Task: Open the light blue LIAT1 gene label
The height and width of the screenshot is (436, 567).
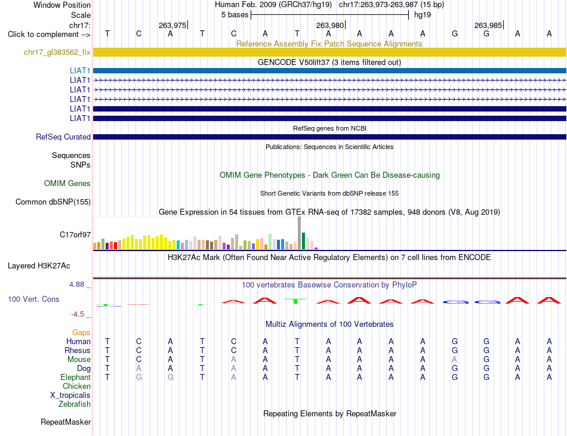Action: 80,70
